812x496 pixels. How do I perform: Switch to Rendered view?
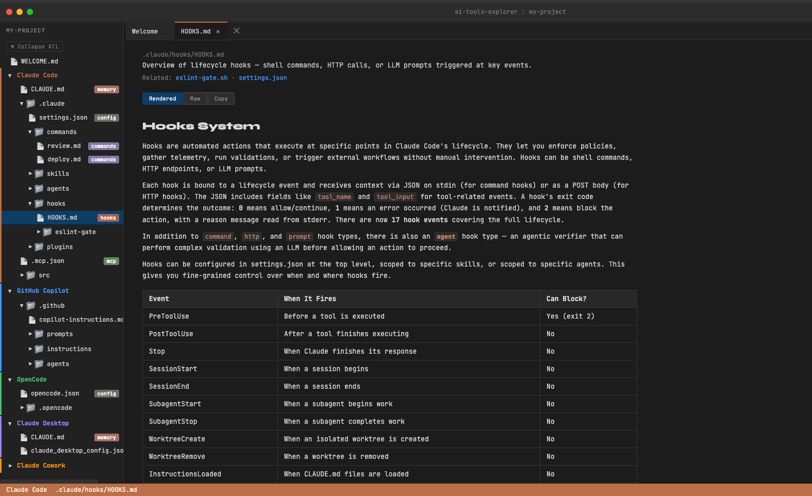click(x=162, y=98)
